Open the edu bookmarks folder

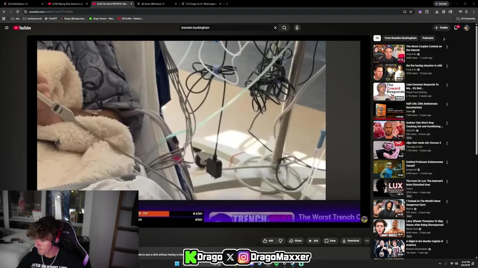(15, 18)
